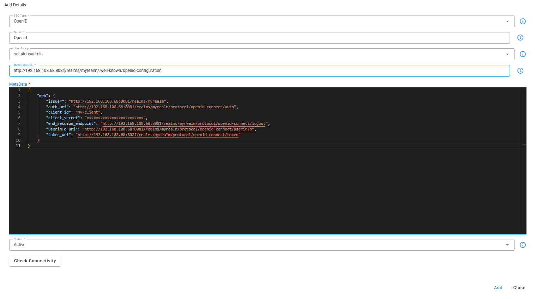Open the Status dropdown showing Active
Screen dimensions: 535x299
[x=507, y=245]
